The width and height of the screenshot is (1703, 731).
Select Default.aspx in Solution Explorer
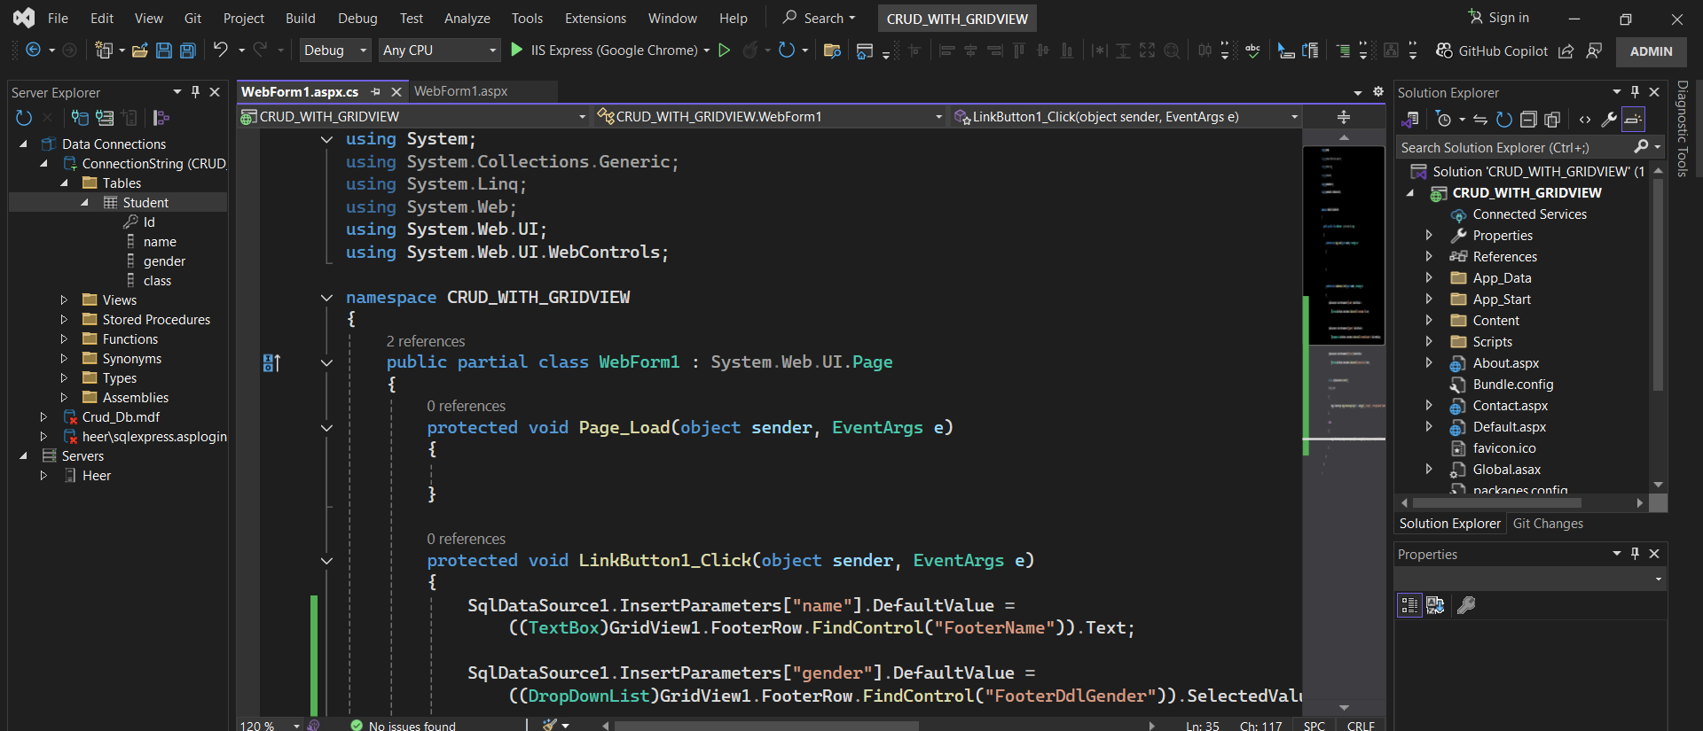tap(1509, 427)
